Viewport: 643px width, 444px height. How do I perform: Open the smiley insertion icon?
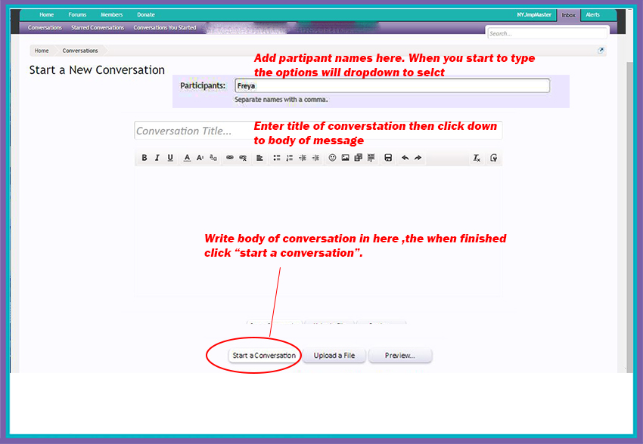tap(332, 158)
